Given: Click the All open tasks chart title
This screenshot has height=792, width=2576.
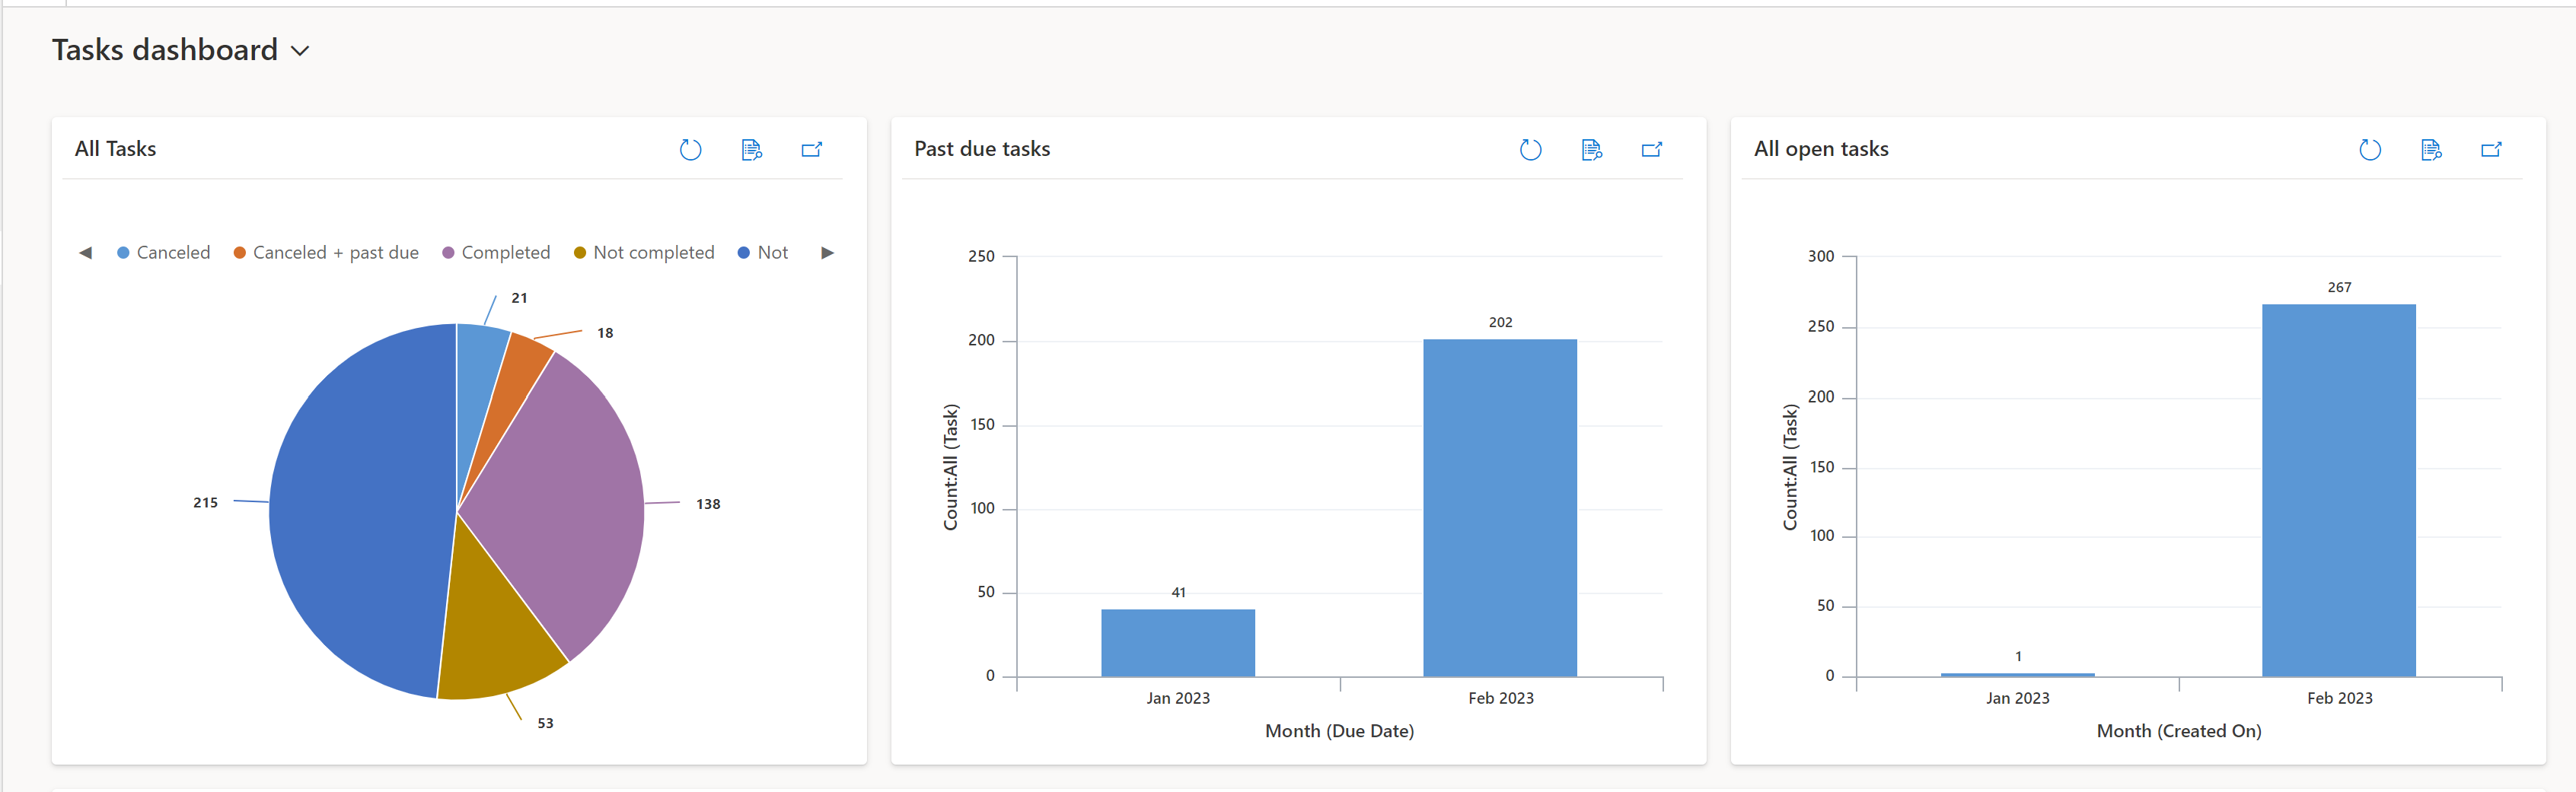Looking at the screenshot, I should click(1821, 149).
